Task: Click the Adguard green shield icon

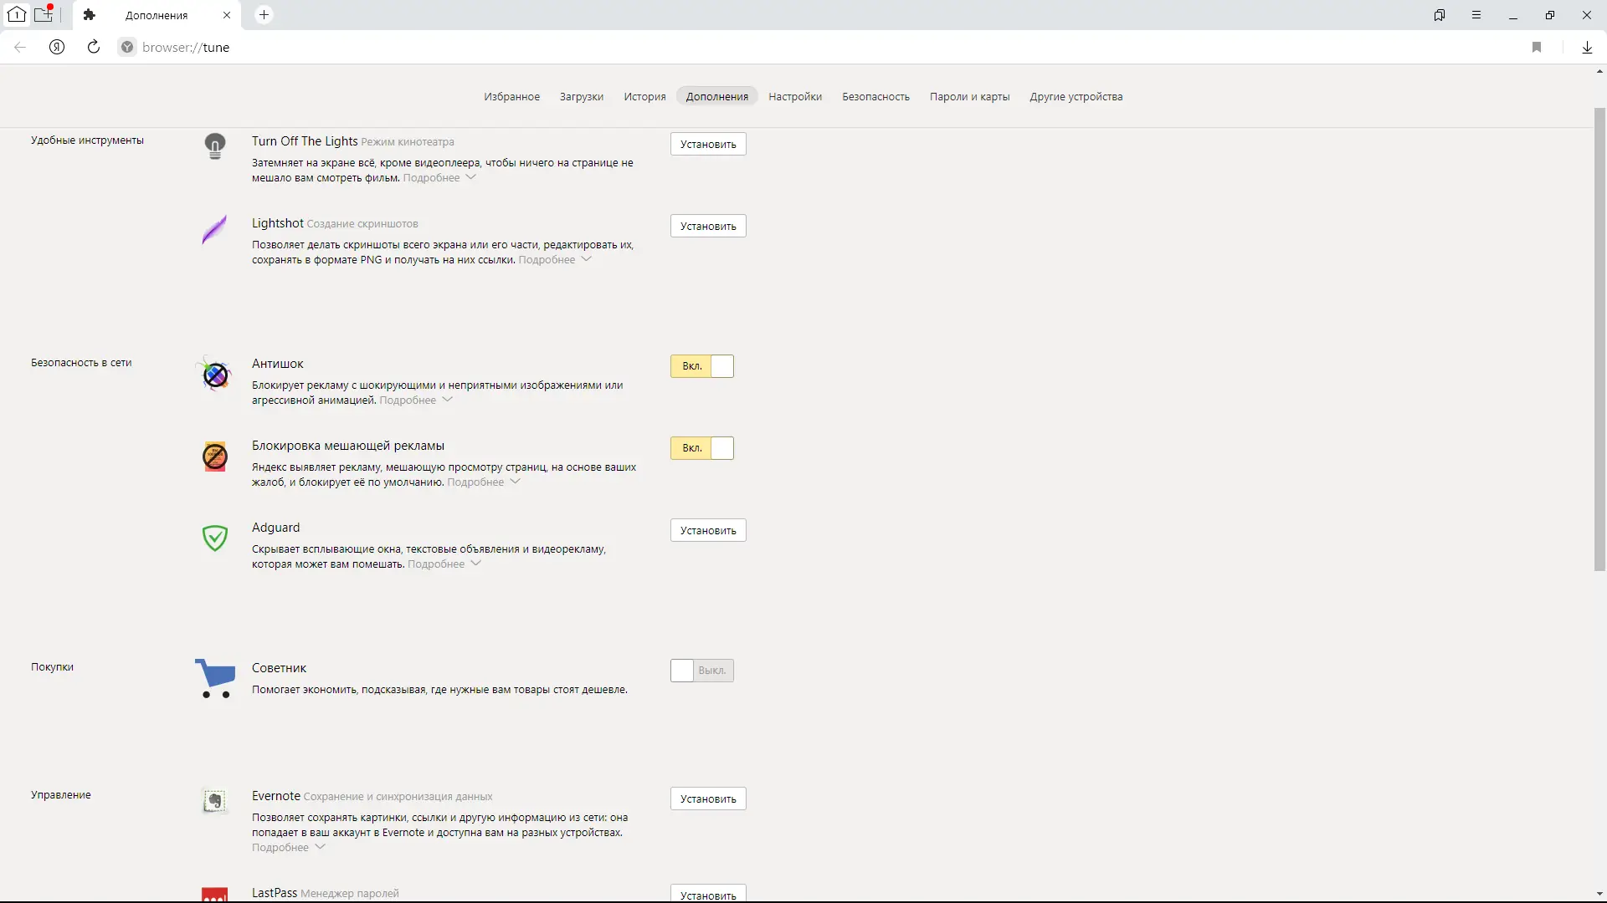Action: (x=215, y=538)
